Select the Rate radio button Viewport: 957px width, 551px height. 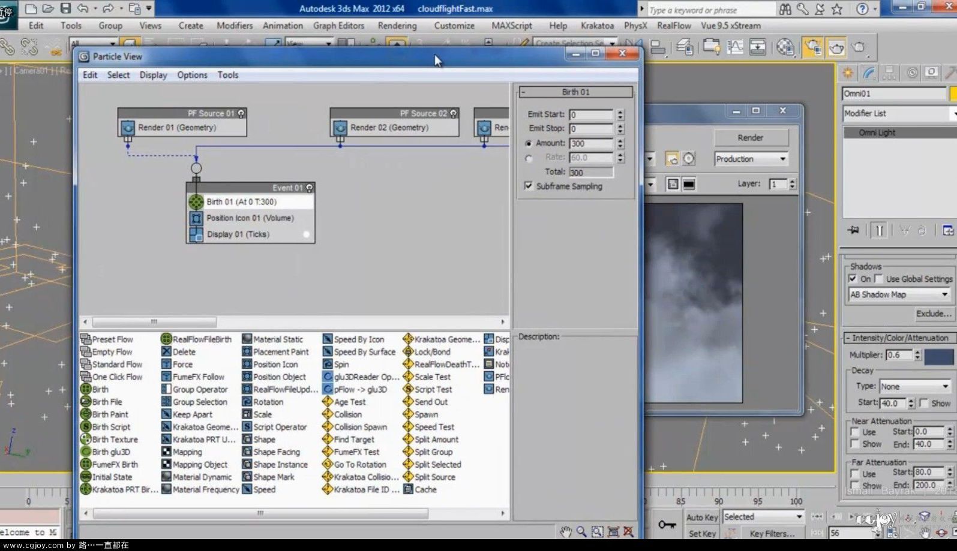click(529, 158)
